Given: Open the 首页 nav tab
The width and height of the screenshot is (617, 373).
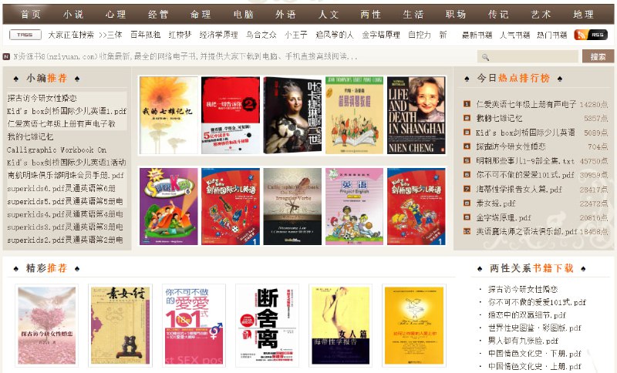Looking at the screenshot, I should point(31,15).
